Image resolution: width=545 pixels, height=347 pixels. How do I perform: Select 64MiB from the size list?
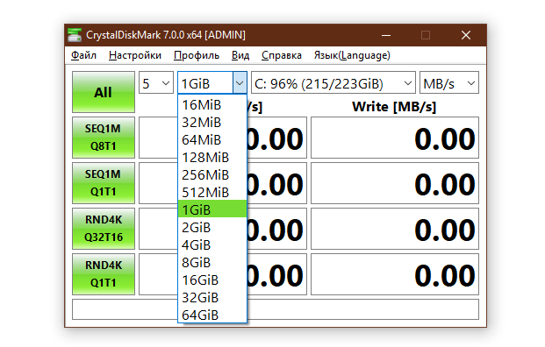(x=212, y=139)
